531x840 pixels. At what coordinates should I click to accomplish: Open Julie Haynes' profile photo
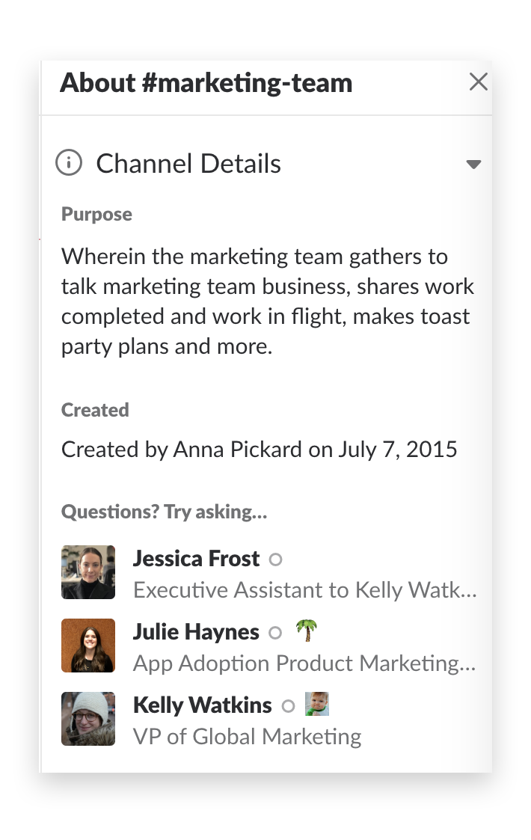point(88,645)
